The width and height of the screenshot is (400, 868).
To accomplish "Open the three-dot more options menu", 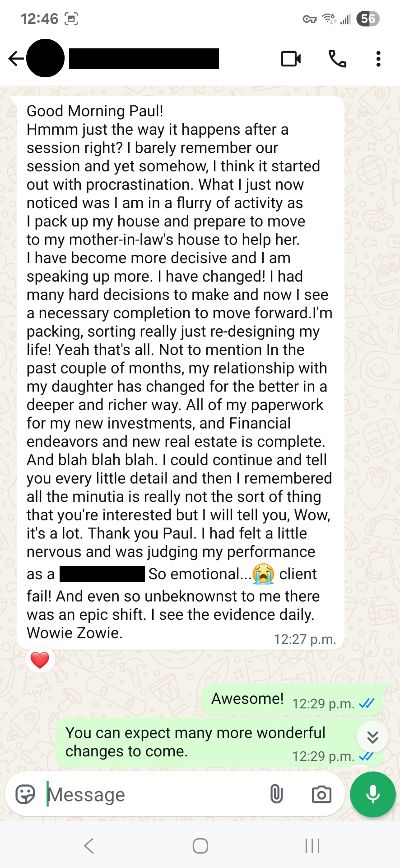I will (x=378, y=59).
